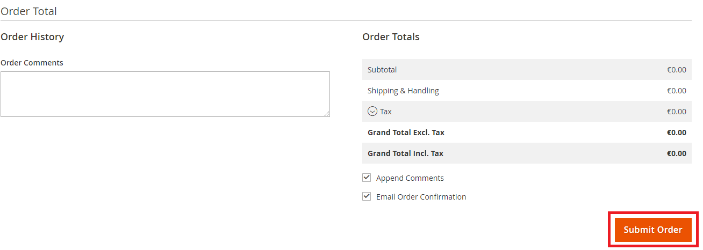Viewport: 703px width, 250px height.
Task: Click the Append Comments label text
Action: (x=410, y=178)
